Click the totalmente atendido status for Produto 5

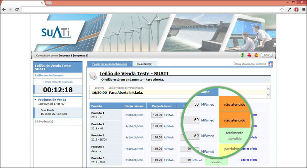tap(216, 160)
